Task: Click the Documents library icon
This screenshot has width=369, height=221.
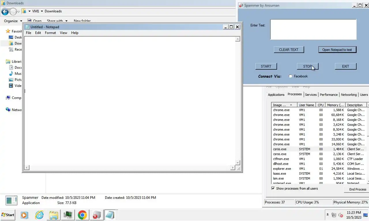Action: click(x=11, y=67)
